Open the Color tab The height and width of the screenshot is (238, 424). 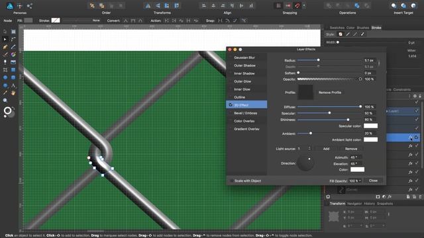tap(350, 28)
